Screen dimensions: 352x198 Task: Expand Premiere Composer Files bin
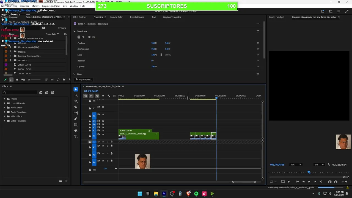point(11,56)
